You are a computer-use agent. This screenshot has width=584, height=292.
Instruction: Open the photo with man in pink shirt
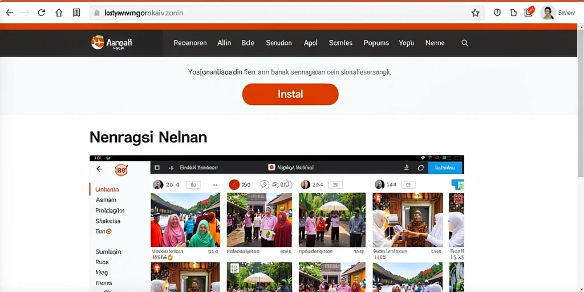(259, 220)
